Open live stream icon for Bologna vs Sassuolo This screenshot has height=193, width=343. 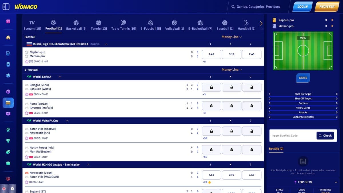(31, 94)
